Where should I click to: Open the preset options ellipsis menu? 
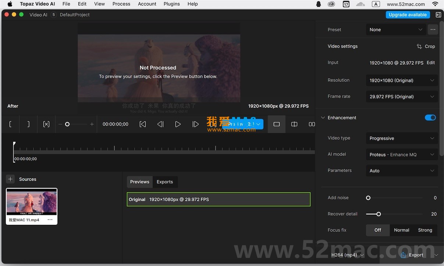pyautogui.click(x=433, y=29)
